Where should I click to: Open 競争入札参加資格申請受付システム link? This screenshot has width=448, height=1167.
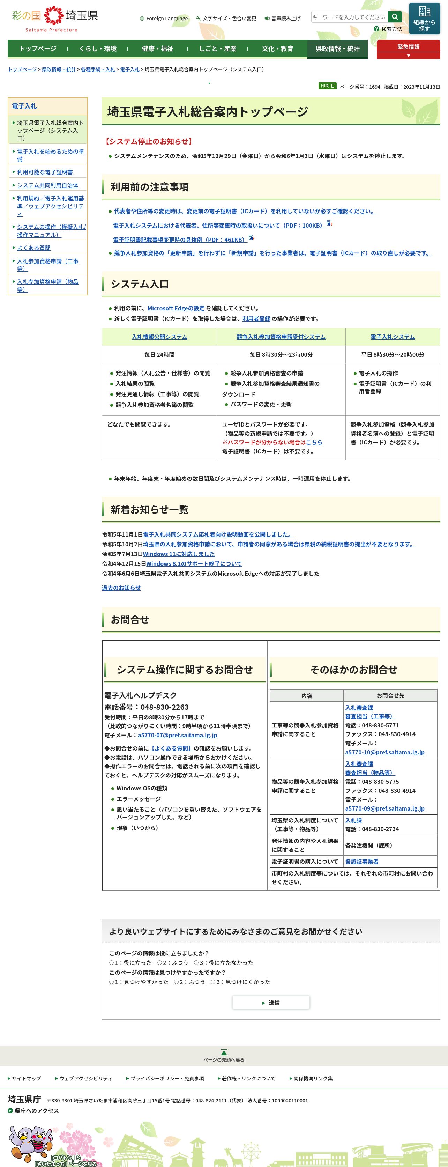281,337
